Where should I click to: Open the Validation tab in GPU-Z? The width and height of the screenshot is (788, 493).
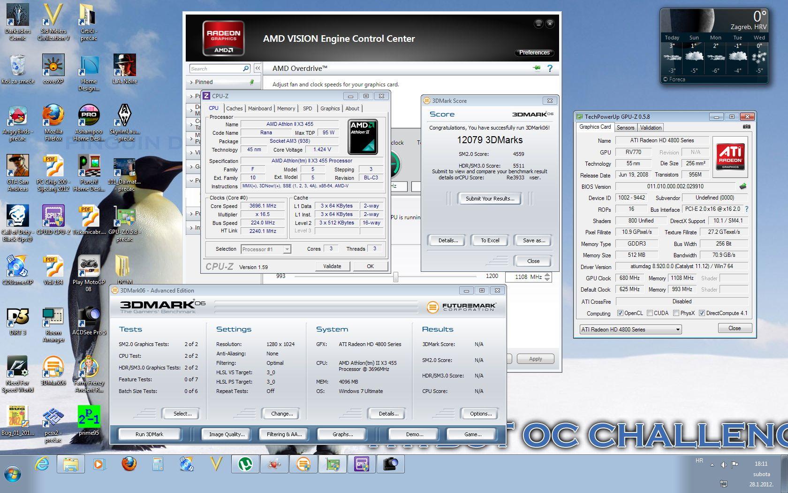pos(651,128)
